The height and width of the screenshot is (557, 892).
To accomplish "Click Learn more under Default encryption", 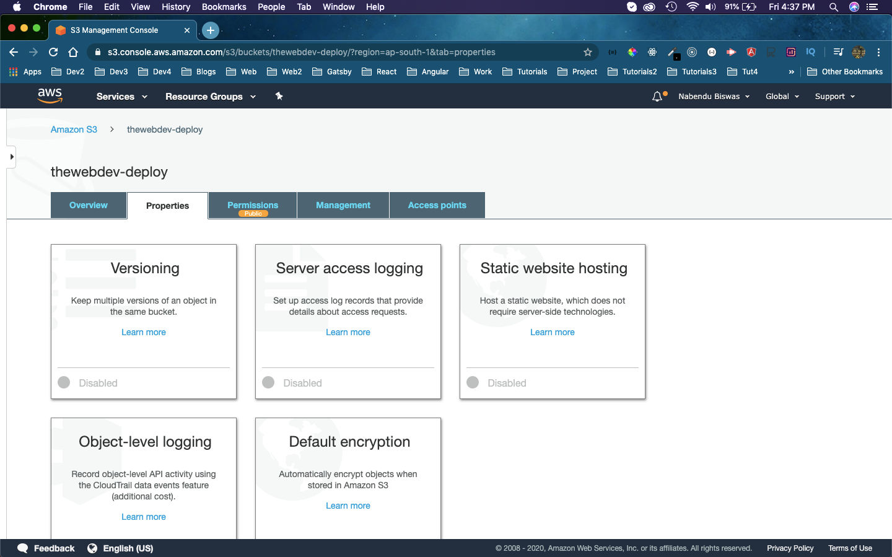I will 348,506.
